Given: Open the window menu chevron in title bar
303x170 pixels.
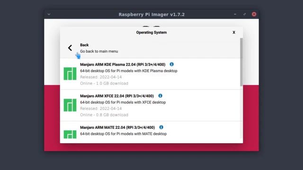Looking at the screenshot, I should pyautogui.click(x=49, y=14).
